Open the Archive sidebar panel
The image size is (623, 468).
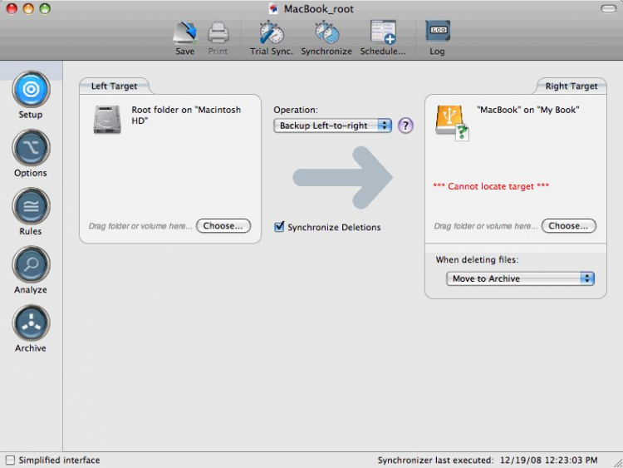[31, 323]
